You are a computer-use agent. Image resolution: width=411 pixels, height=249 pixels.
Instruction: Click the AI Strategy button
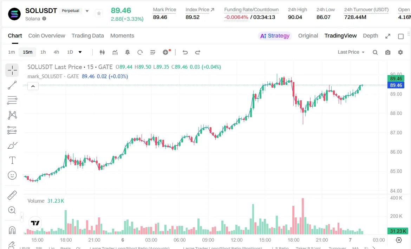[x=275, y=36]
